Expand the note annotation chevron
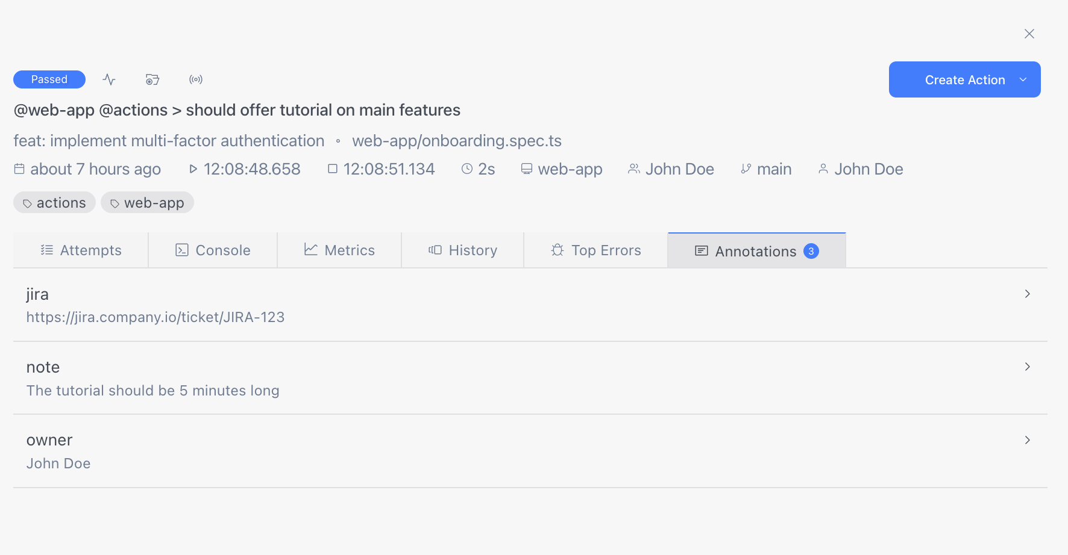 coord(1027,367)
